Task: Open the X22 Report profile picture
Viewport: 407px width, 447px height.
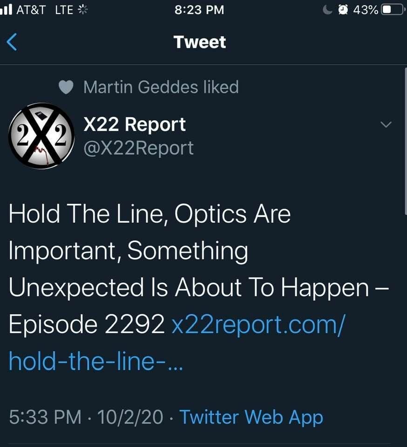Action: 39,135
